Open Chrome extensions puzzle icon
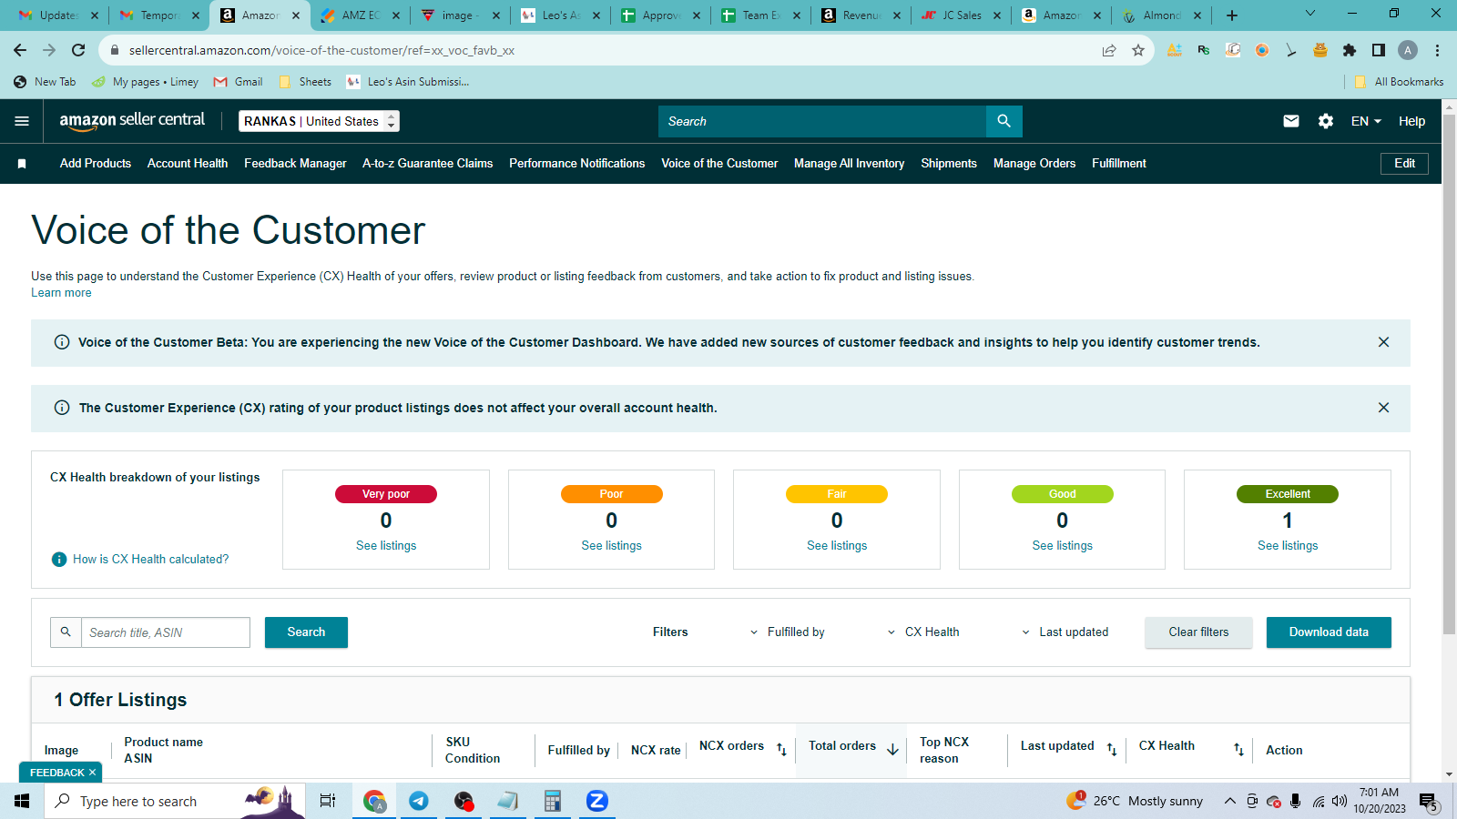The image size is (1457, 819). coord(1350,50)
